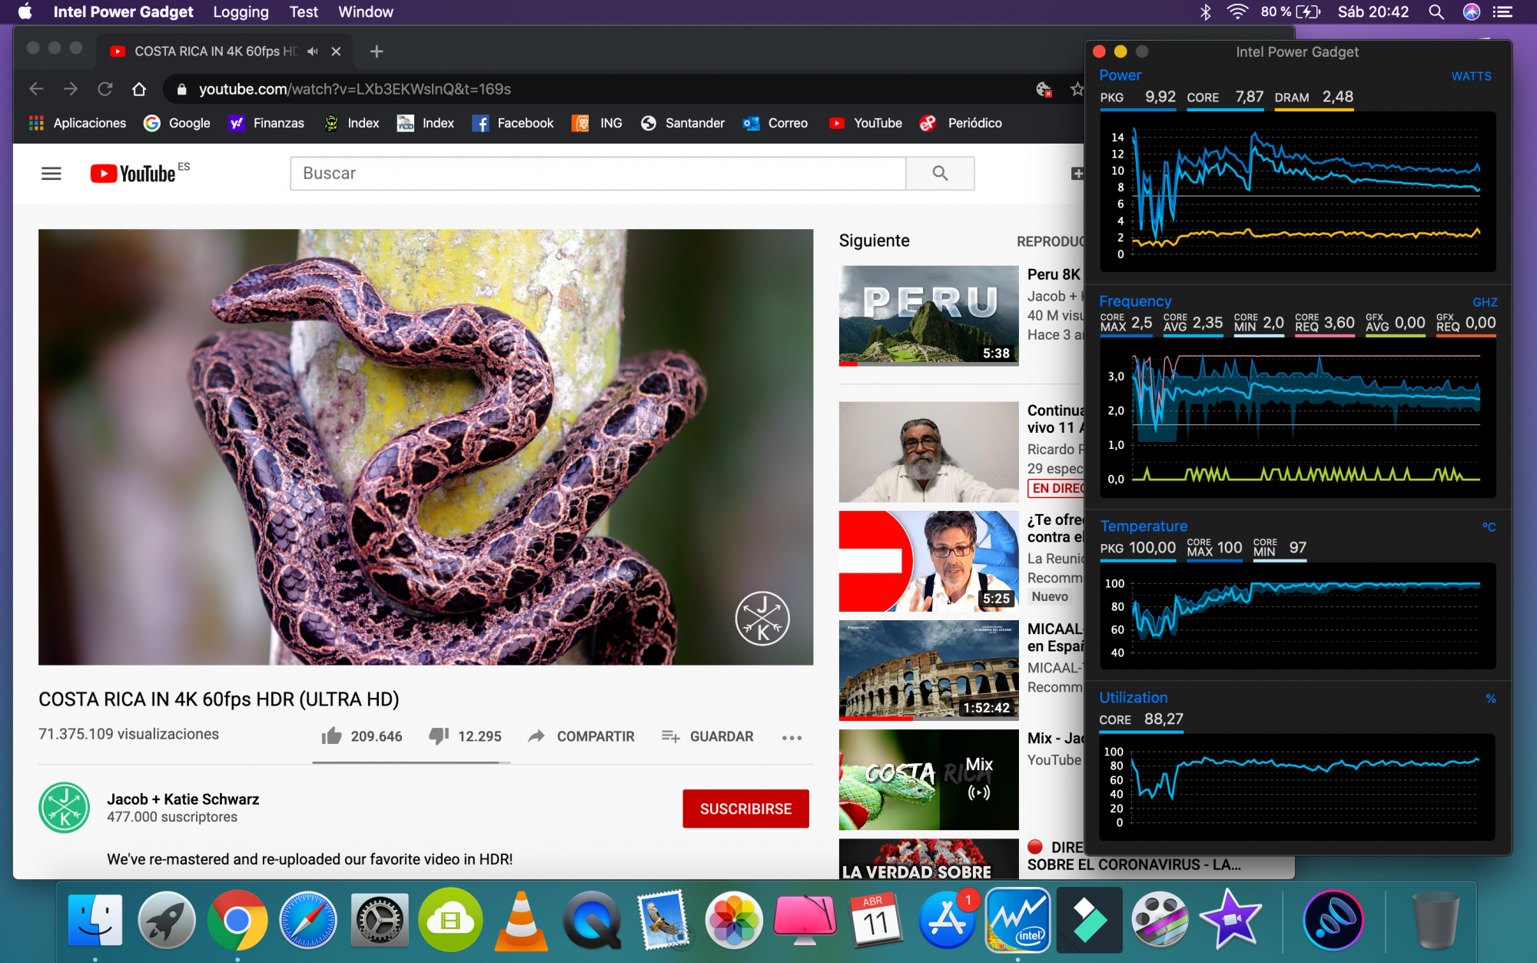Open the Intel Power Gadget app menu

(x=123, y=12)
